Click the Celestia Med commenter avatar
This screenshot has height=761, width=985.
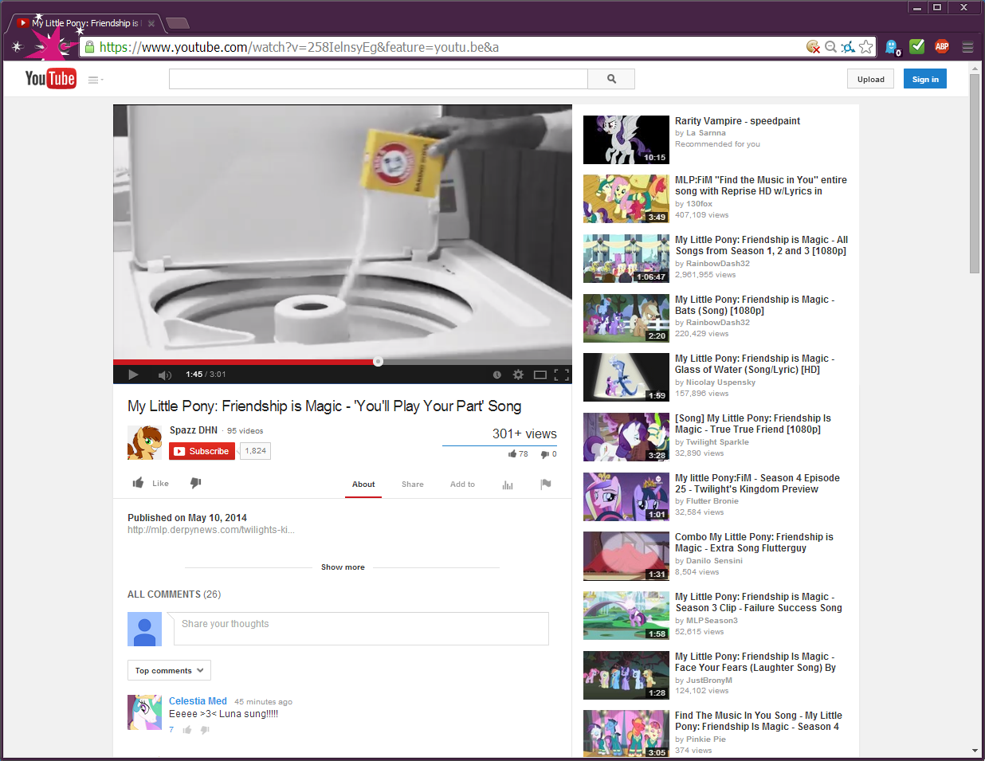tap(144, 712)
